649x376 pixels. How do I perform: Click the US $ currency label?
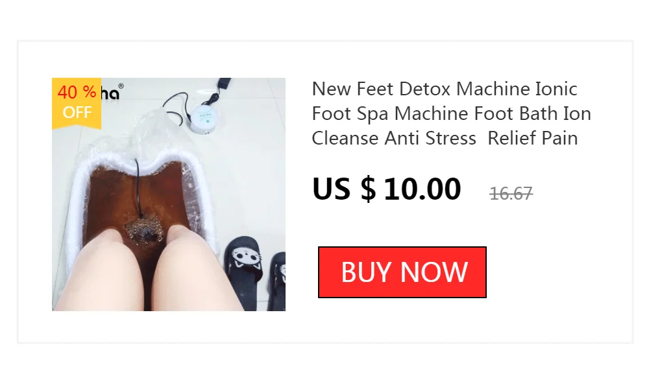tap(344, 189)
